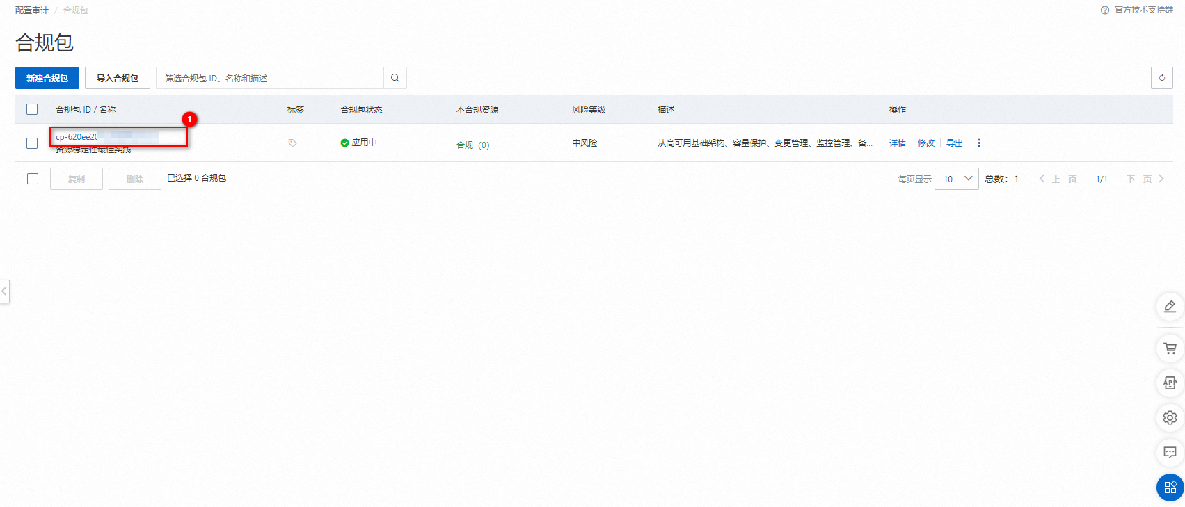Viewport: 1185px width, 507px height.
Task: Open the edit pencil floating icon
Action: click(1170, 307)
